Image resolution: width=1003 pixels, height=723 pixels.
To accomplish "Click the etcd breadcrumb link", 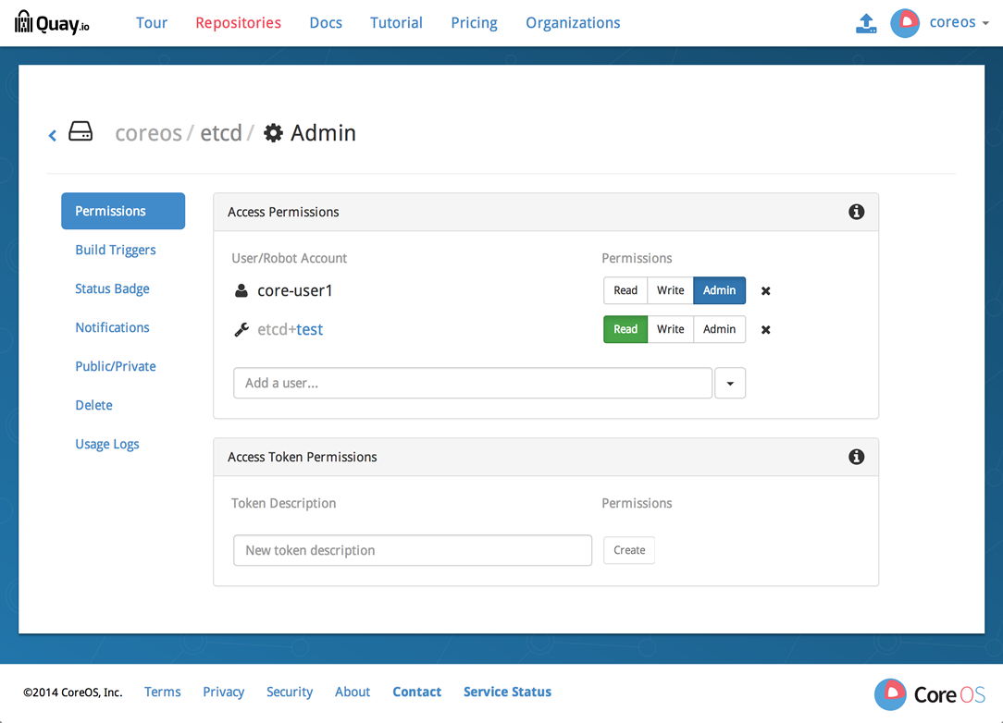I will 221,133.
